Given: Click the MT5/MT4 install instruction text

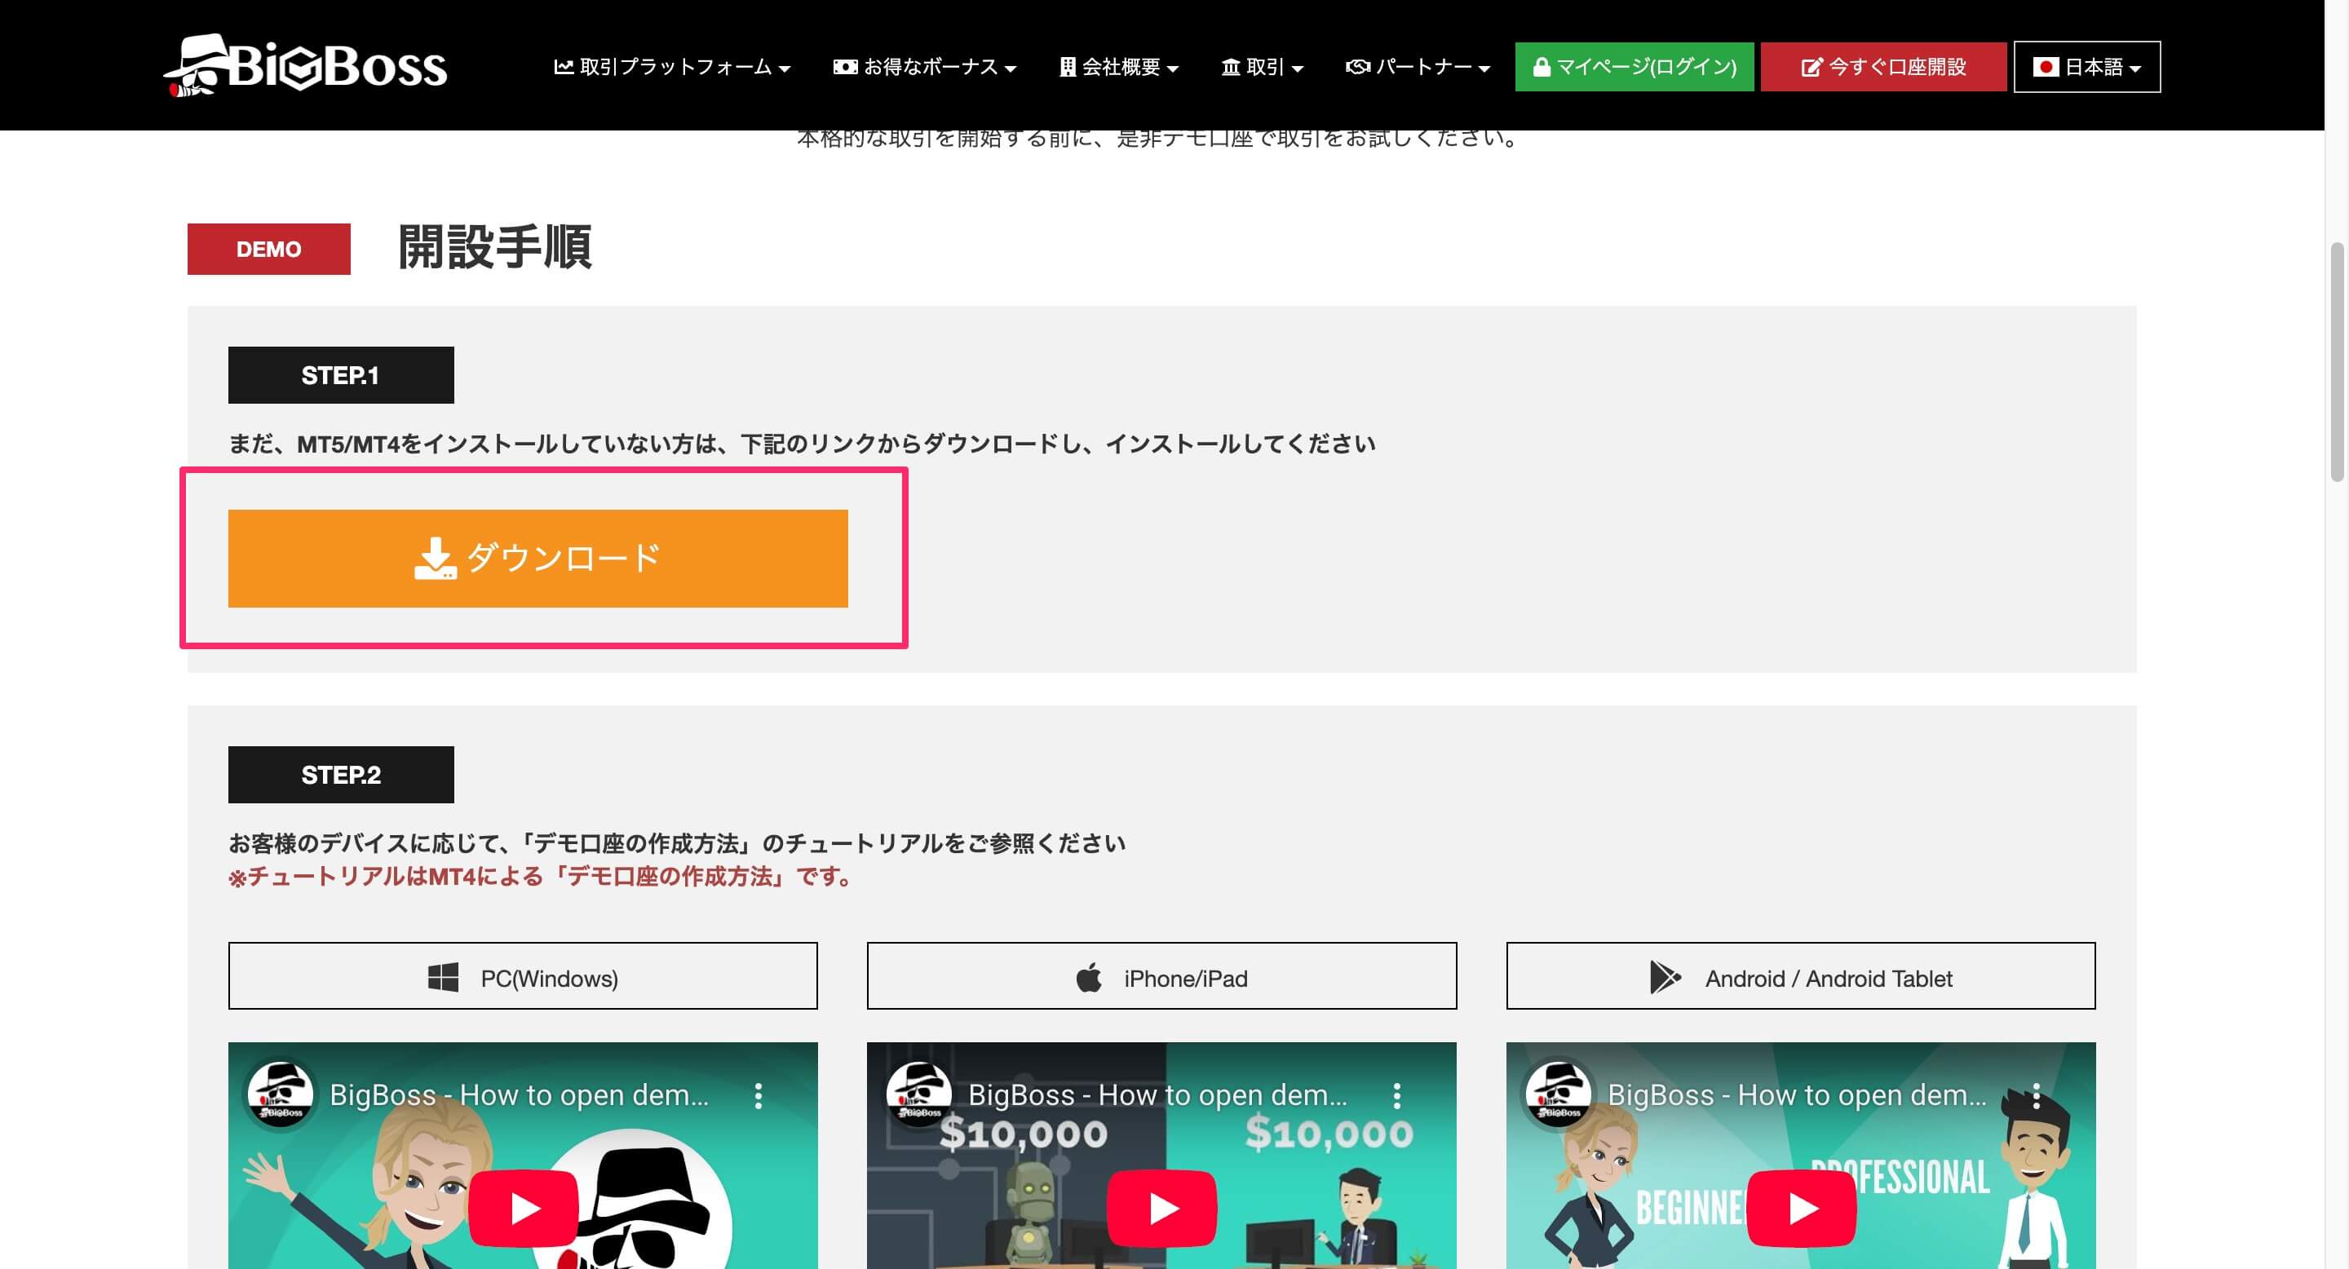Looking at the screenshot, I should tap(802, 444).
